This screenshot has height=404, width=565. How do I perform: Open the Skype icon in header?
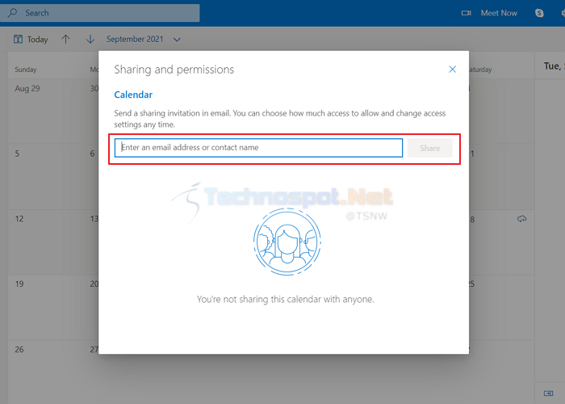pos(539,13)
